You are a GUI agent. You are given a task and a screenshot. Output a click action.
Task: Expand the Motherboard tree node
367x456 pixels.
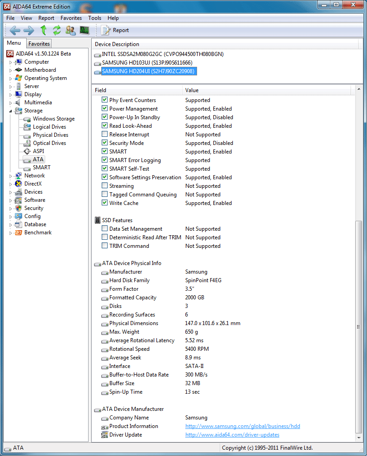(11, 70)
